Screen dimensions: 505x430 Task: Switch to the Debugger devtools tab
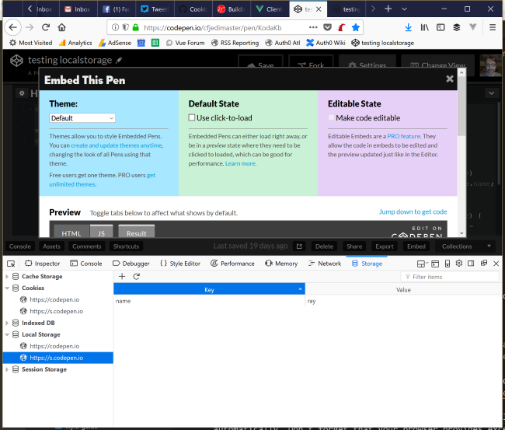click(130, 264)
